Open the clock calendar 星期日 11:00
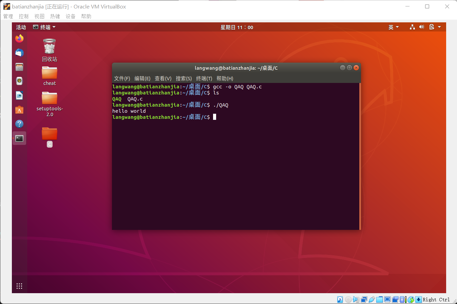Image resolution: width=457 pixels, height=304 pixels. [237, 27]
